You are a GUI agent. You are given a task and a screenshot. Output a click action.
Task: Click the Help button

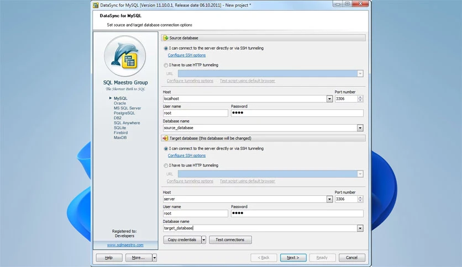point(109,258)
